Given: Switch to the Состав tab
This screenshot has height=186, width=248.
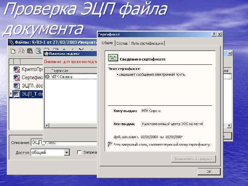Looking at the screenshot, I should tap(122, 43).
